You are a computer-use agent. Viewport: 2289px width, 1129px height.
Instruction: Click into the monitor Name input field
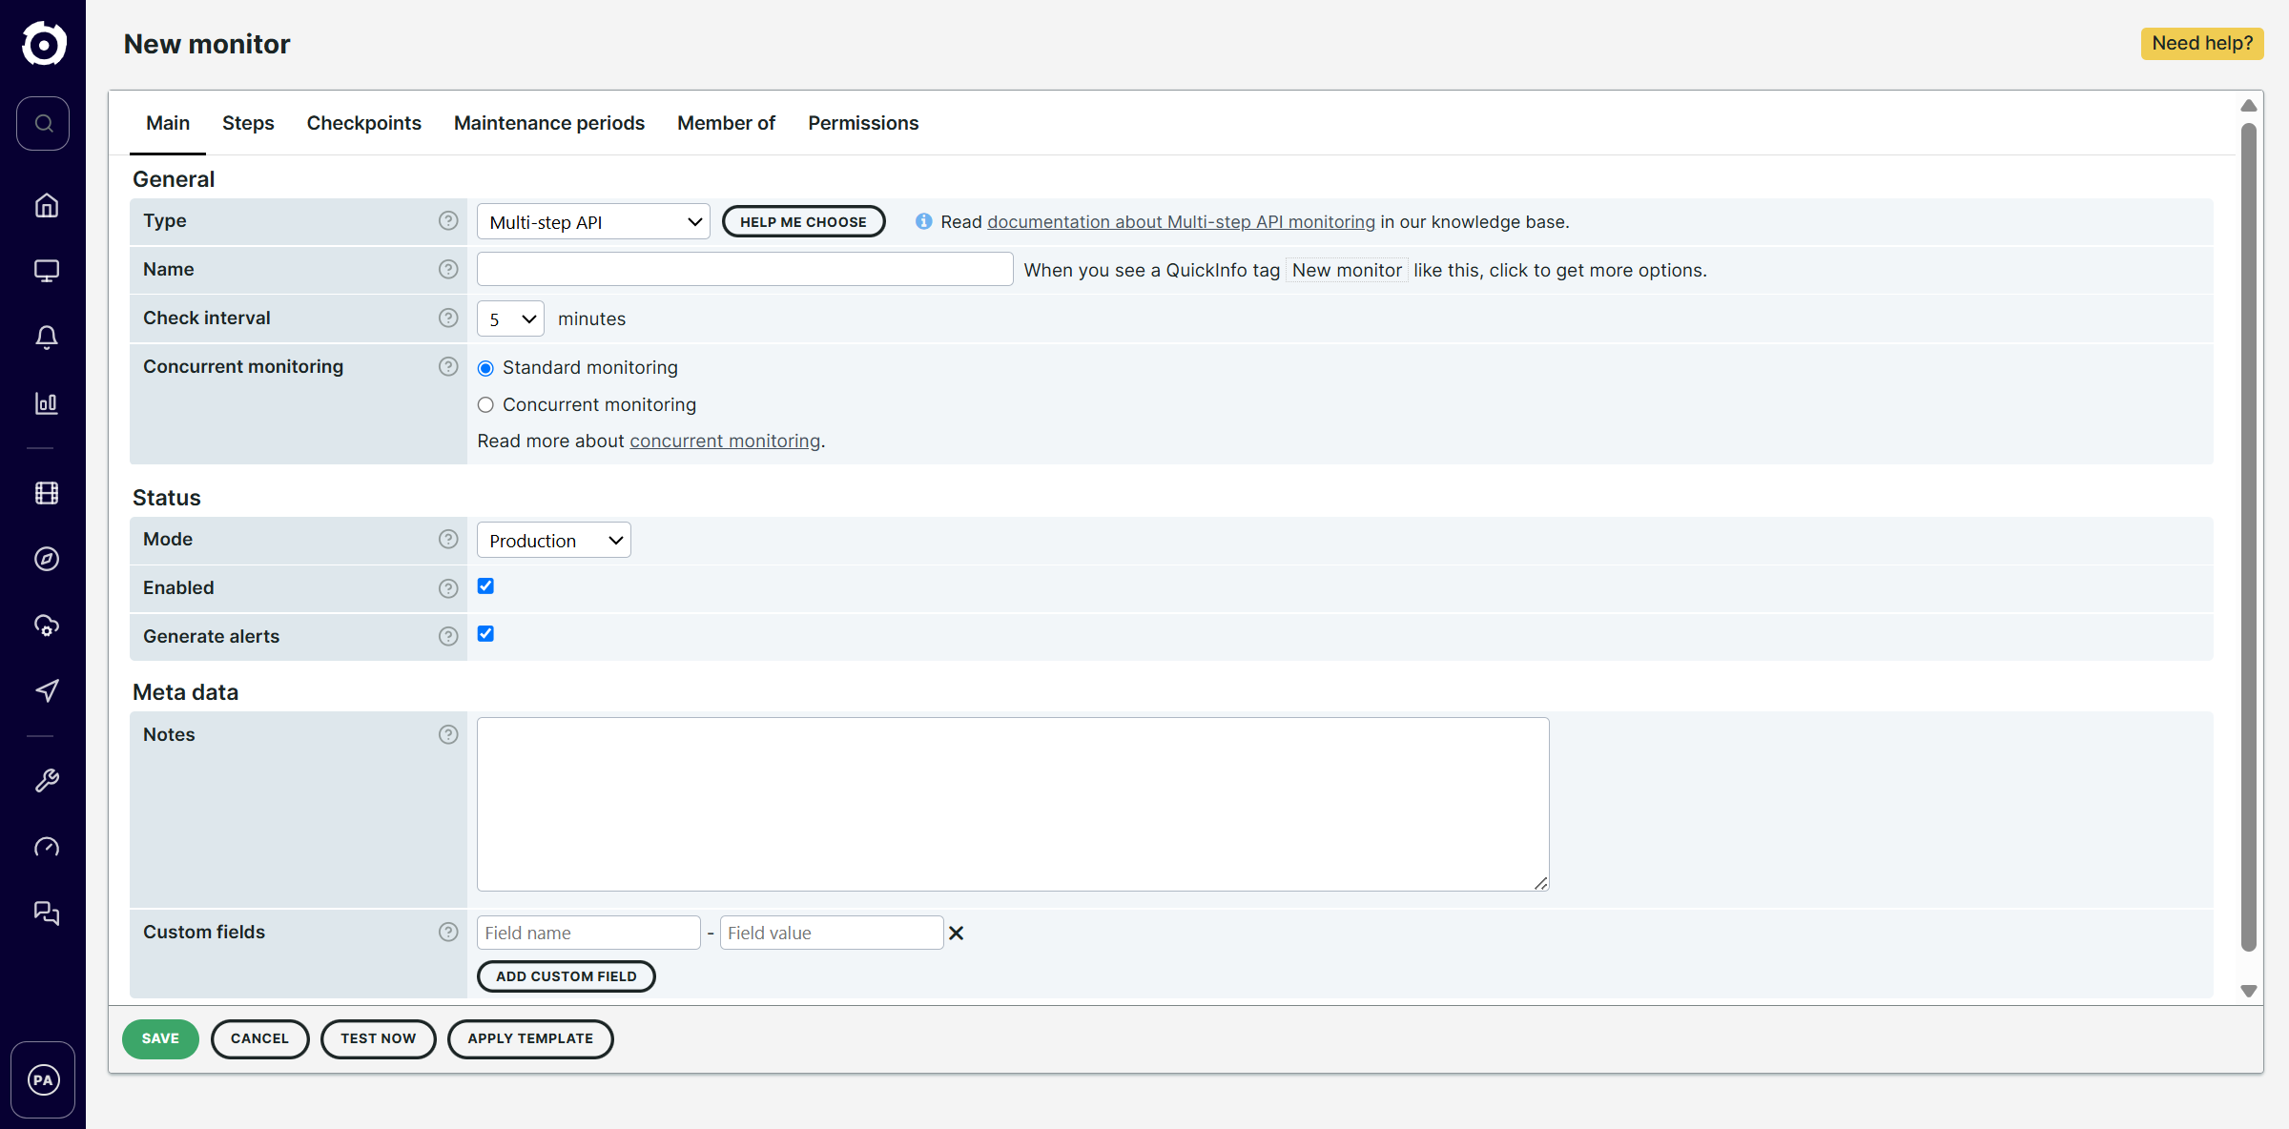[744, 270]
